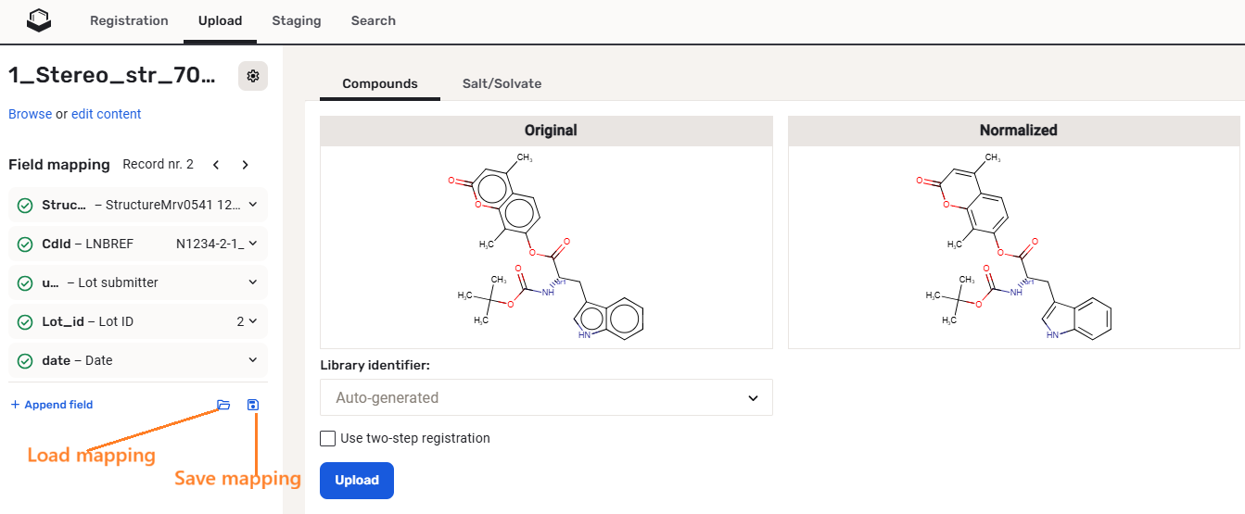Expand the Lot submitter field chevron
Viewport: 1245px width, 514px height.
(253, 282)
